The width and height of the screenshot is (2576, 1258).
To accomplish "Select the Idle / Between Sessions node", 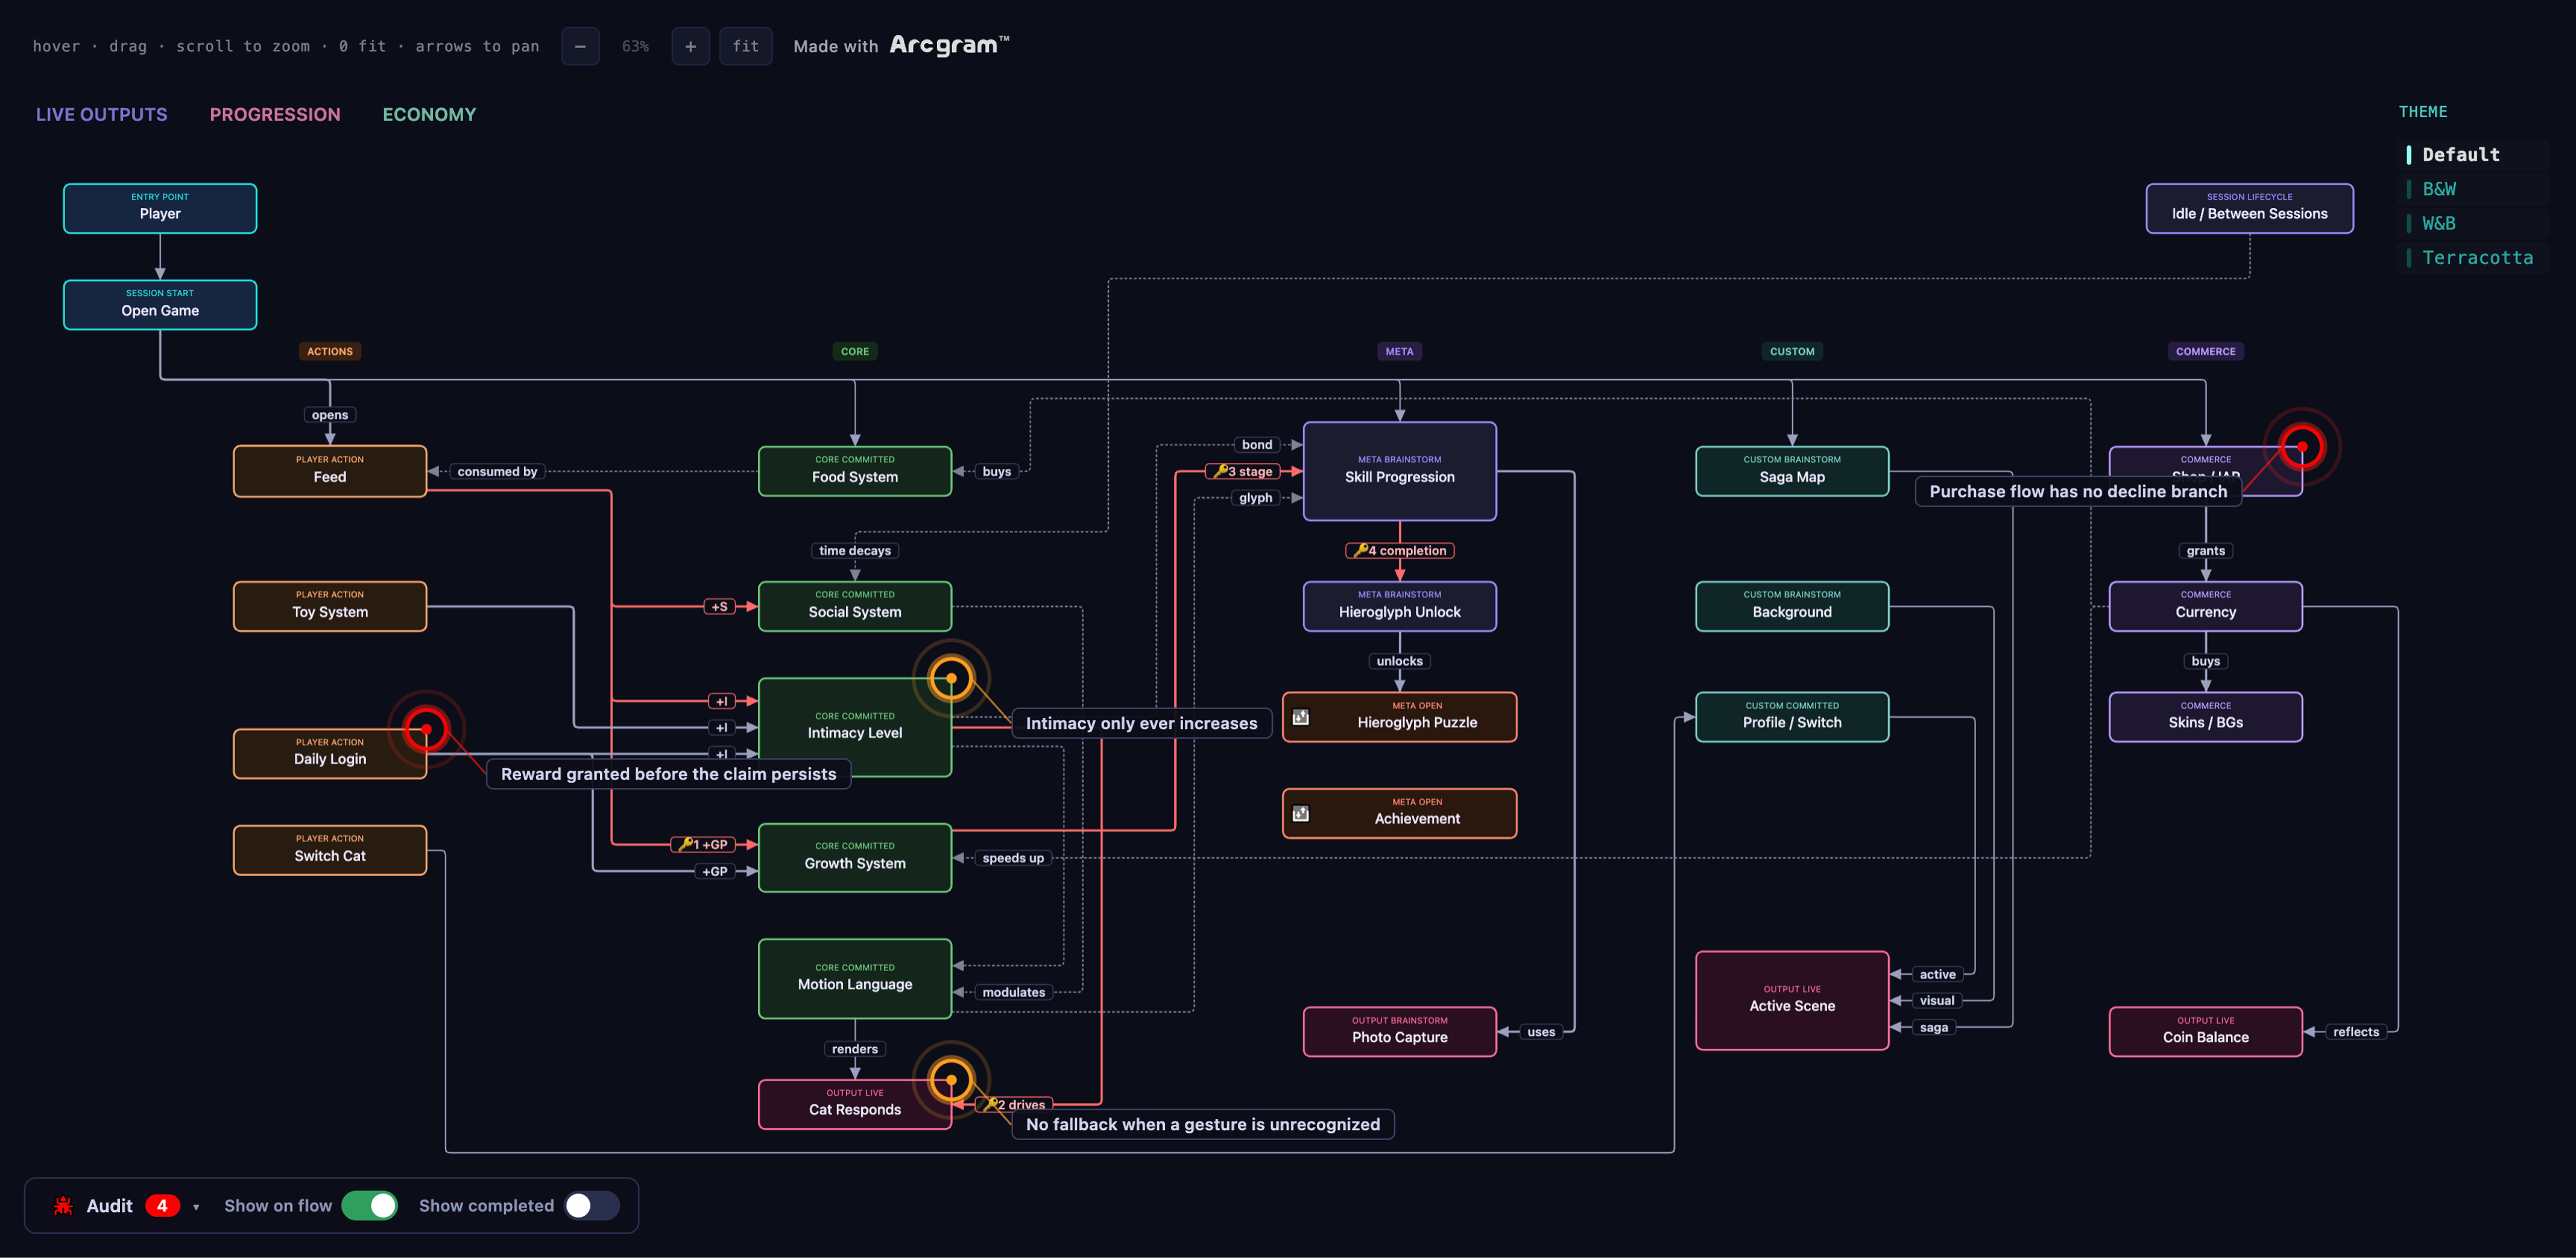I will click(2250, 208).
